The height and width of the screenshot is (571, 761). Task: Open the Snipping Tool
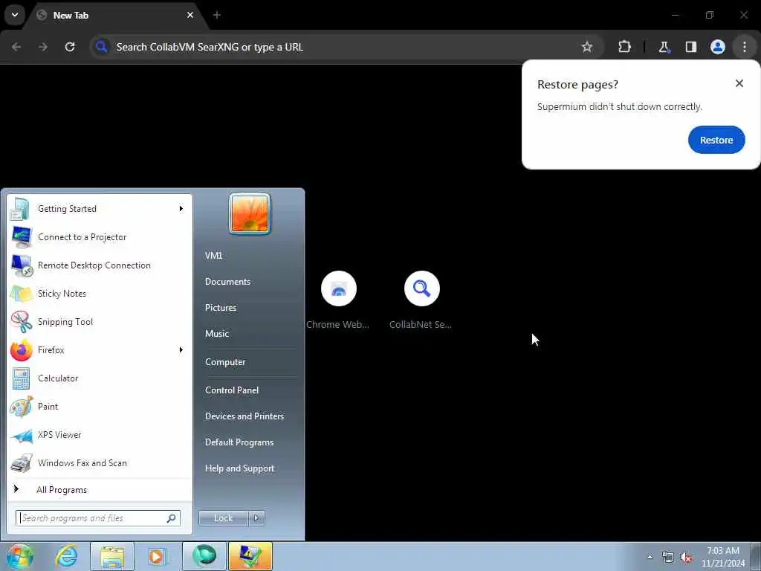click(100, 321)
